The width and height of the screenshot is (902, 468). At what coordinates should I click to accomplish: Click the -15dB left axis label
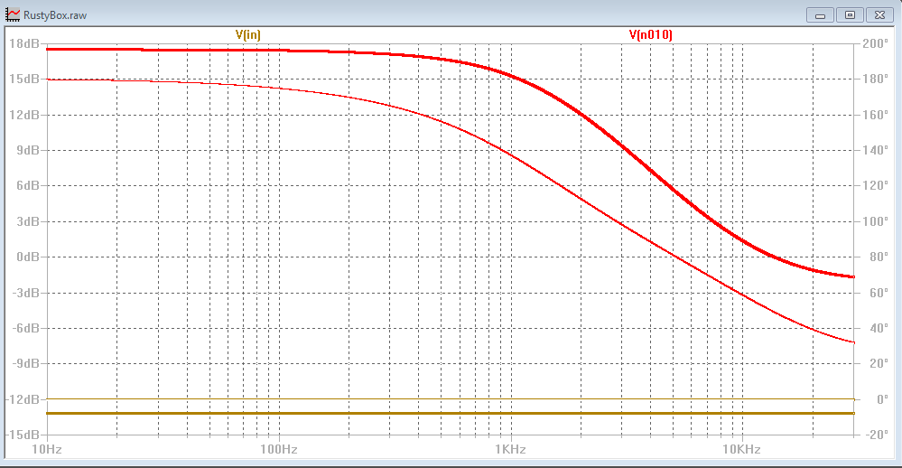[23, 435]
